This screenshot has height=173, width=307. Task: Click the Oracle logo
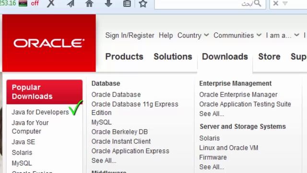tap(49, 43)
